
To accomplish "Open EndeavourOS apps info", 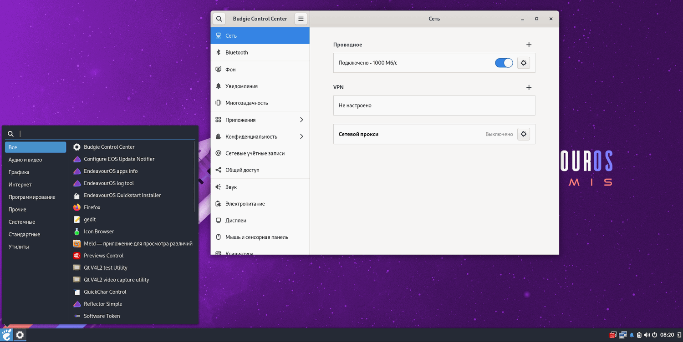I will 132,171.
